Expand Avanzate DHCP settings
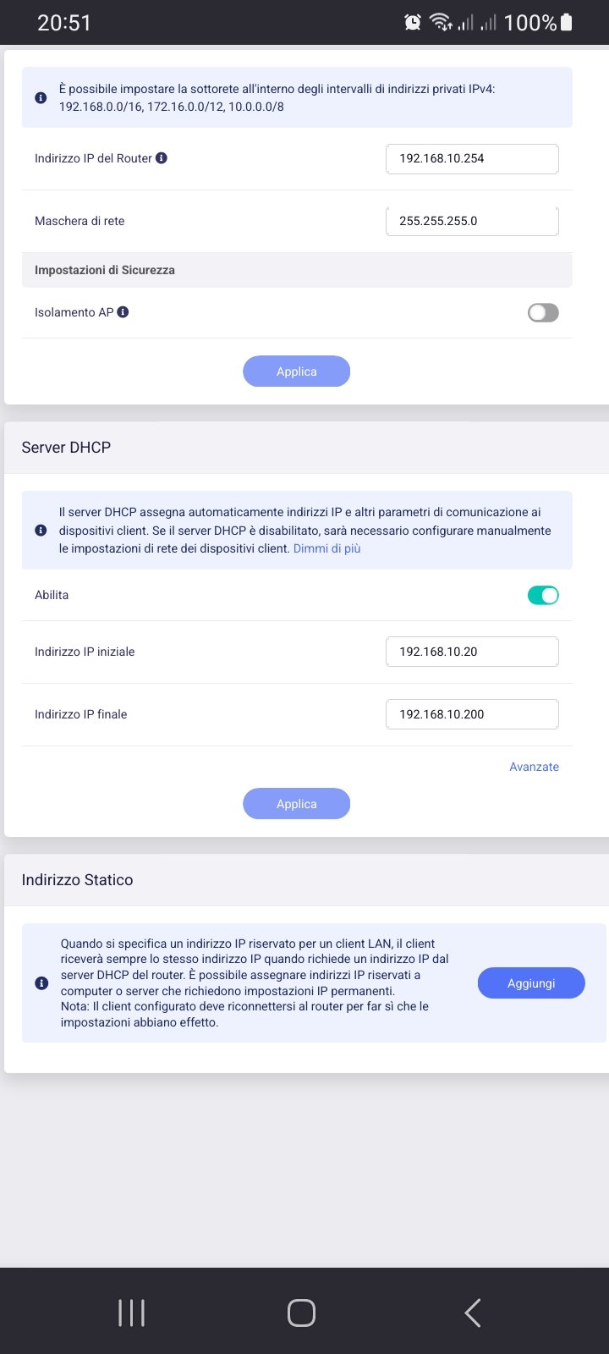The image size is (609, 1354). pos(534,767)
